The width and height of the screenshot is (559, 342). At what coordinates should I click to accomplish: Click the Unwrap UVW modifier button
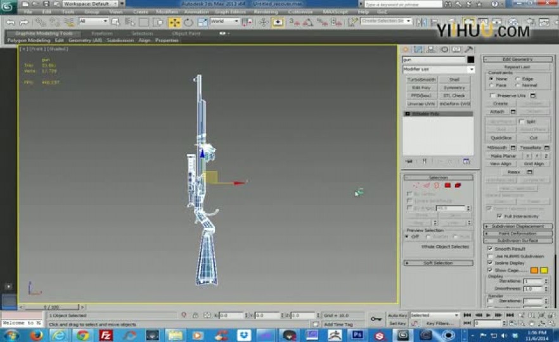pos(421,104)
